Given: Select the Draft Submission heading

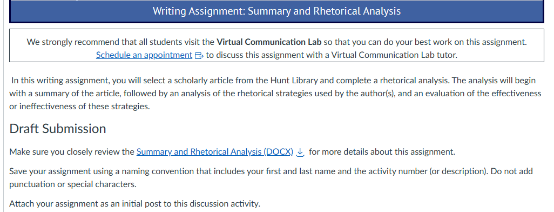Looking at the screenshot, I should coord(58,129).
